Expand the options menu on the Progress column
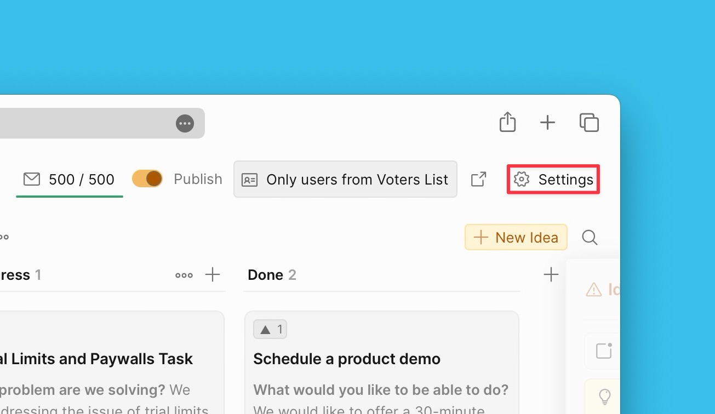The height and width of the screenshot is (414, 715). [x=184, y=275]
